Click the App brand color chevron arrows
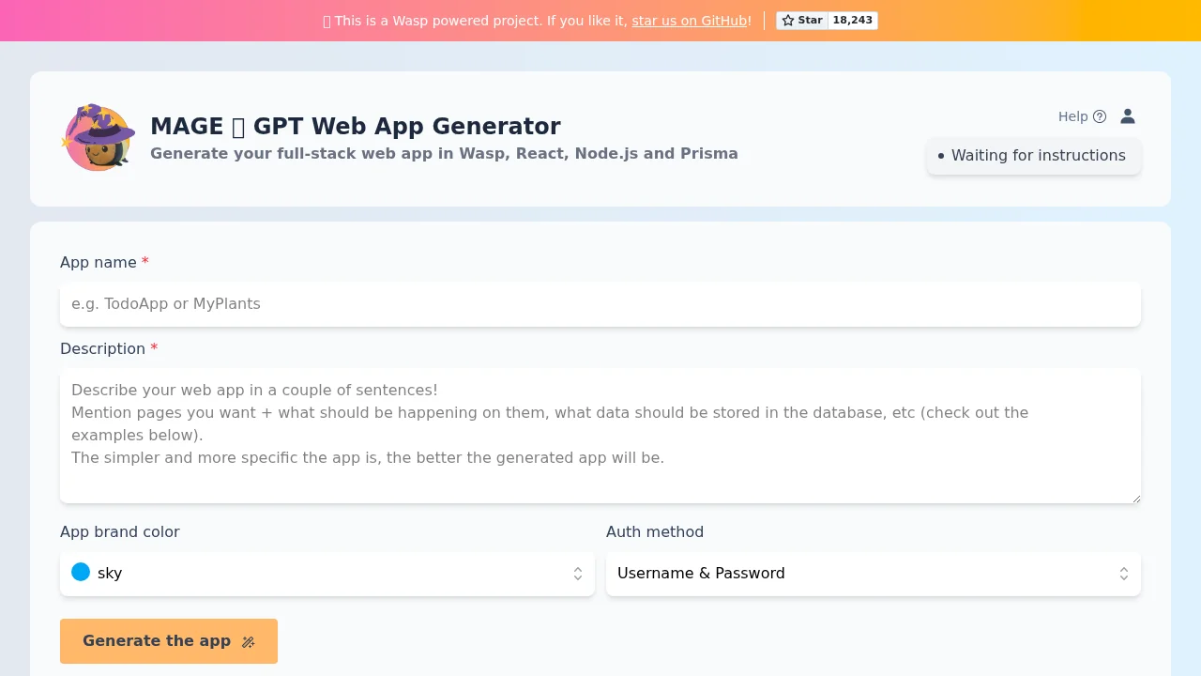Image resolution: width=1201 pixels, height=676 pixels. click(578, 574)
